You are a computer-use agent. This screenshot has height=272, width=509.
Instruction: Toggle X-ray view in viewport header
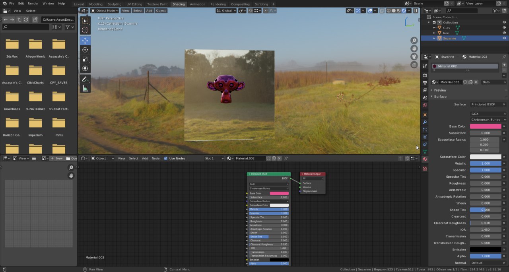click(x=382, y=10)
